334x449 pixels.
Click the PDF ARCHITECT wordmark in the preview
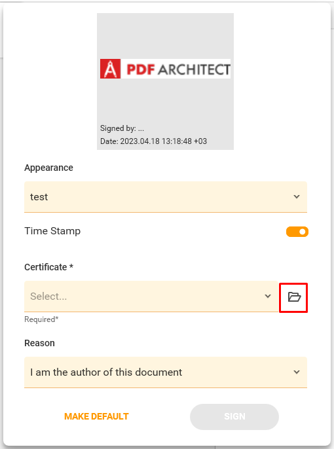(x=178, y=69)
